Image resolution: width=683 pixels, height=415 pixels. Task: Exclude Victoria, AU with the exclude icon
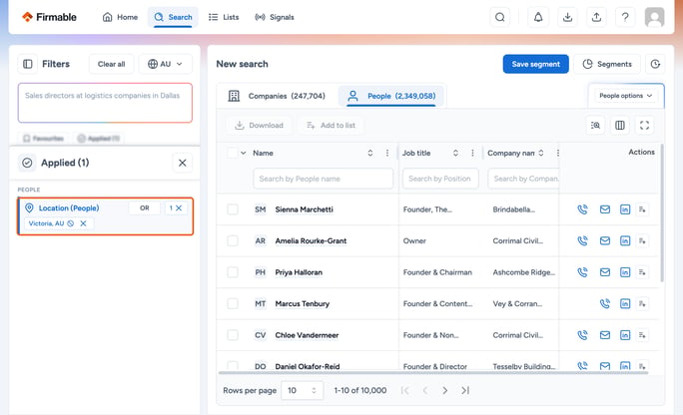pos(71,223)
